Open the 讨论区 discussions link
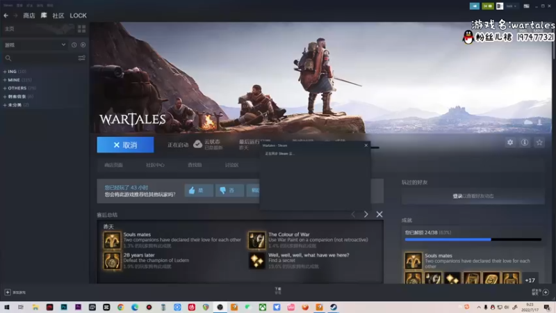Screen dimensions: 556x313 [231, 165]
